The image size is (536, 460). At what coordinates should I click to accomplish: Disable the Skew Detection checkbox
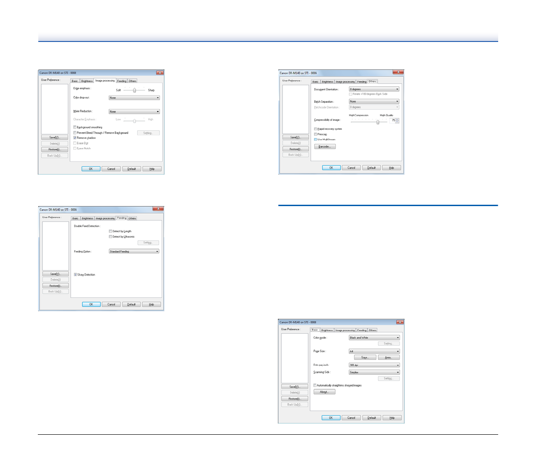(x=75, y=275)
